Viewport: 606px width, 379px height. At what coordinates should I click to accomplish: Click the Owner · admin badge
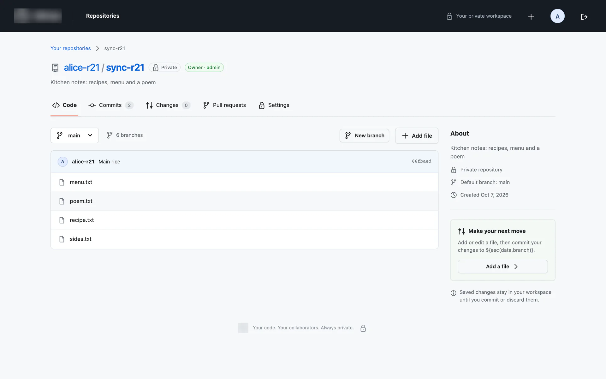point(204,68)
